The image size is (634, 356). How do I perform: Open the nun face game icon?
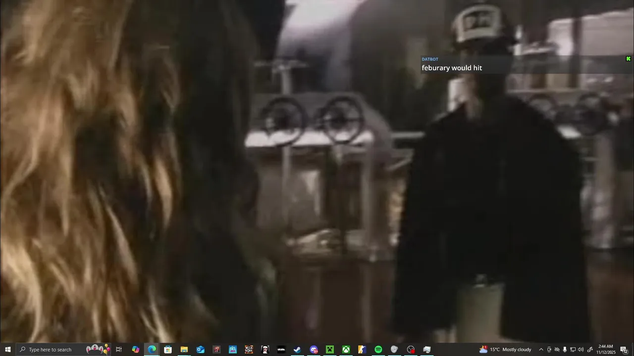(265, 350)
